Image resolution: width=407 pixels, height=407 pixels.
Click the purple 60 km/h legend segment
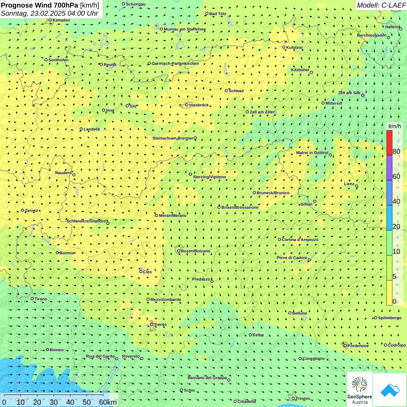point(389,168)
